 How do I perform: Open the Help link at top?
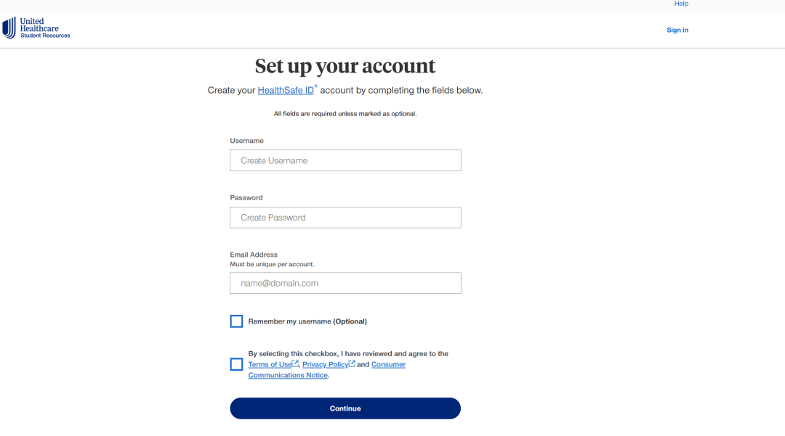click(681, 4)
